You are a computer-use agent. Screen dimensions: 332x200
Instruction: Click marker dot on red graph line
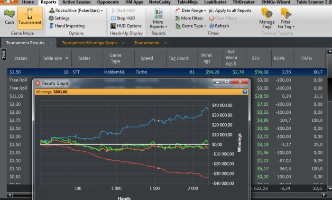(x=158, y=168)
